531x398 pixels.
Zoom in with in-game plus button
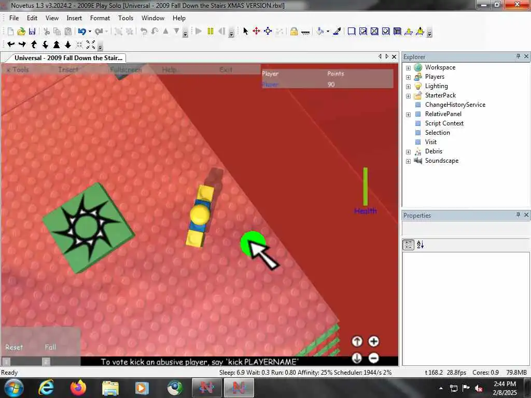(x=373, y=342)
